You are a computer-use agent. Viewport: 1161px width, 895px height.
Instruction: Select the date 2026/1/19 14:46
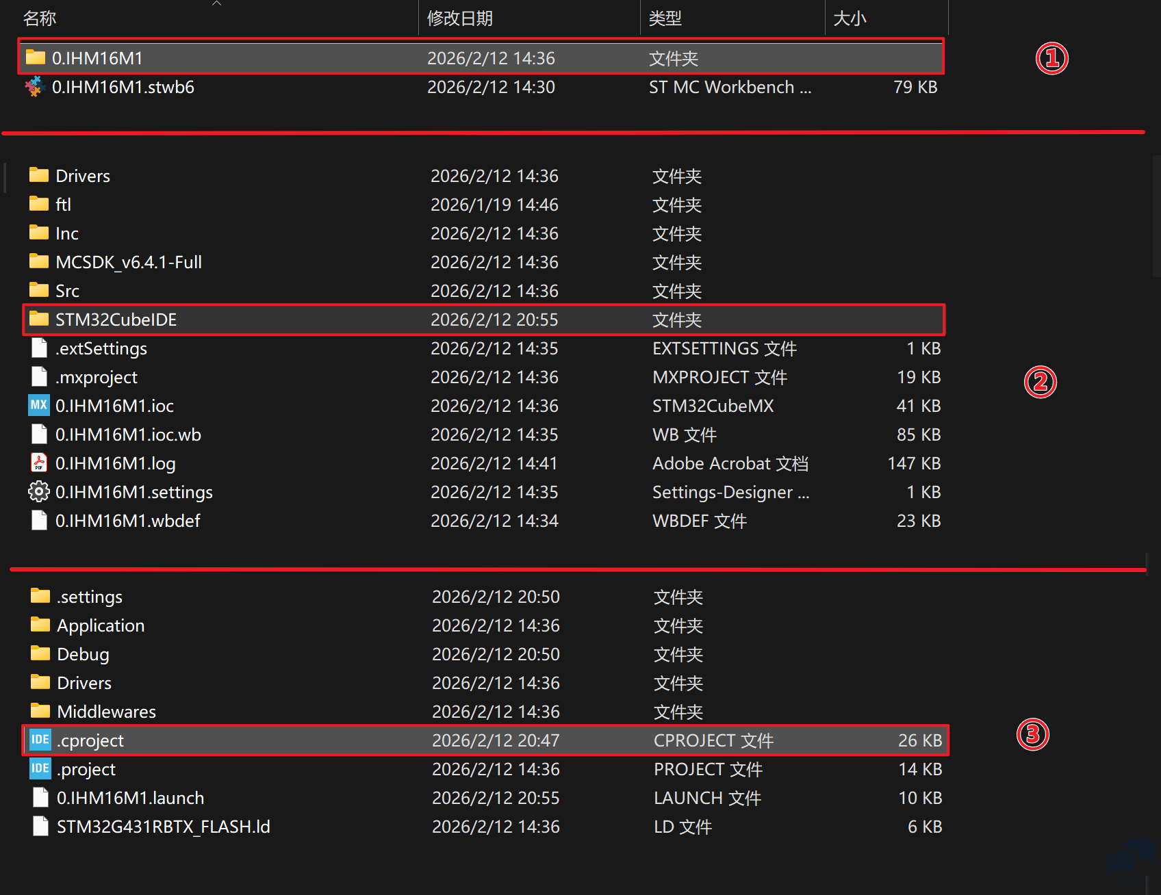pos(494,205)
